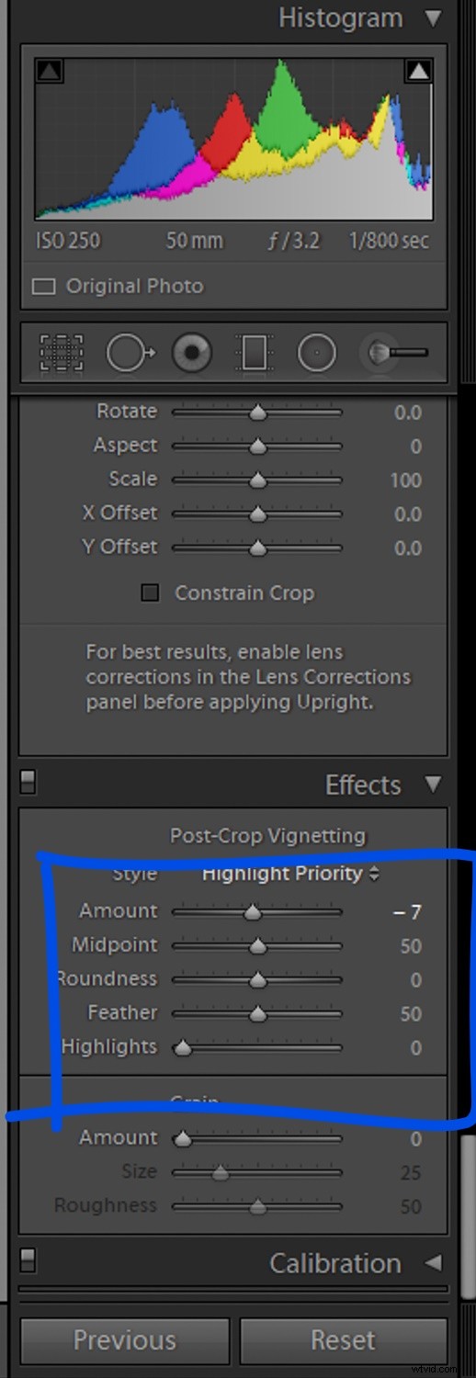The image size is (476, 1378).
Task: Click the vignette Amount slider handle
Action: 252,912
